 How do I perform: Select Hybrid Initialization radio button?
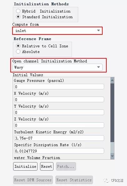coord(18,11)
